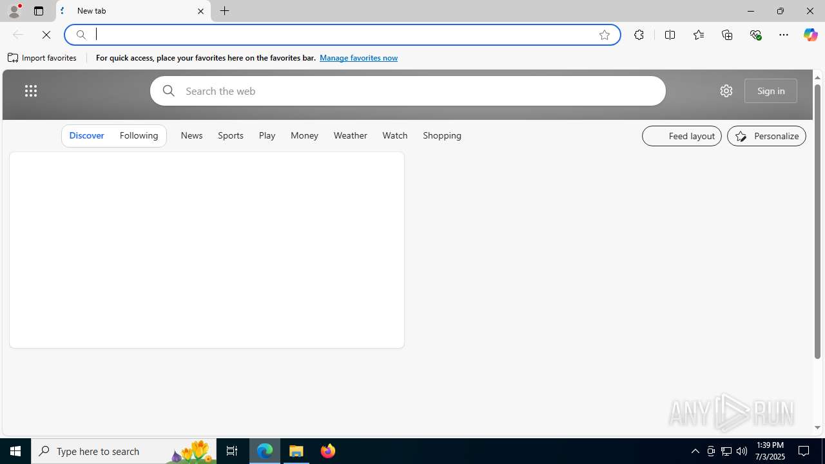Click the Back navigation arrow
The image size is (825, 464).
[x=18, y=35]
